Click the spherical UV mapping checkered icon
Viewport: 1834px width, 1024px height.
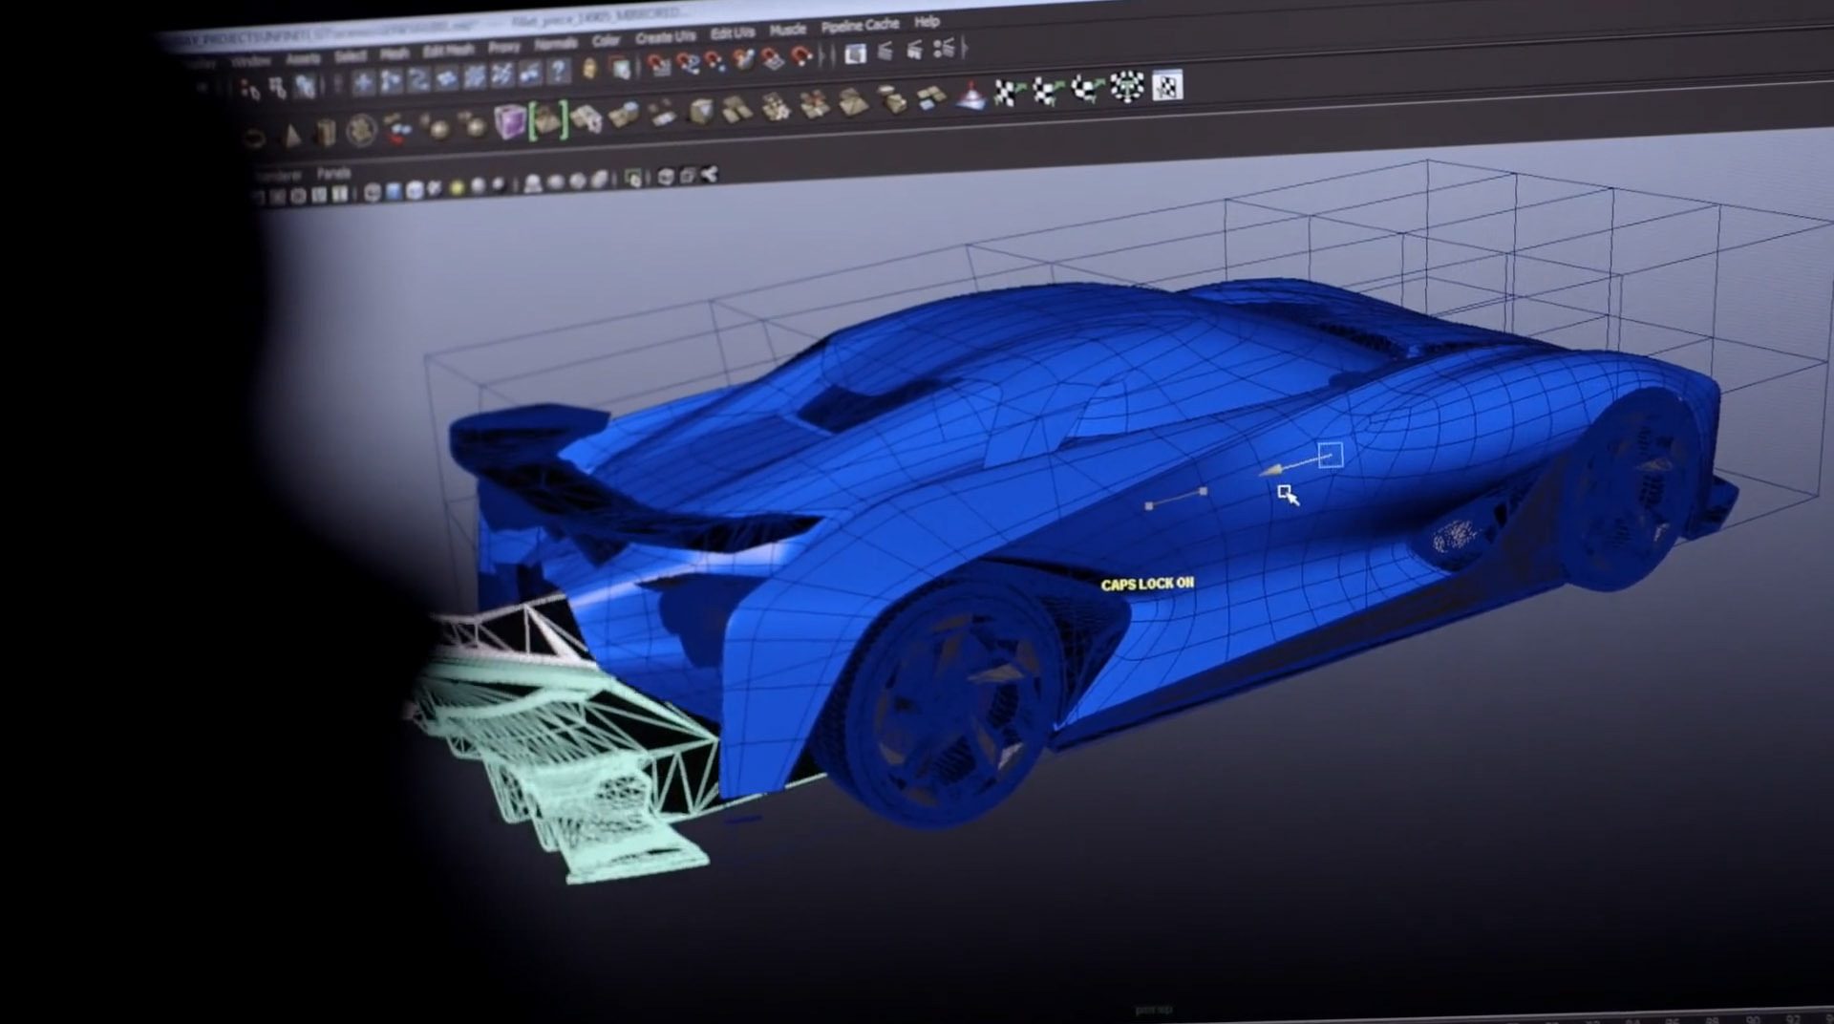pos(1086,89)
